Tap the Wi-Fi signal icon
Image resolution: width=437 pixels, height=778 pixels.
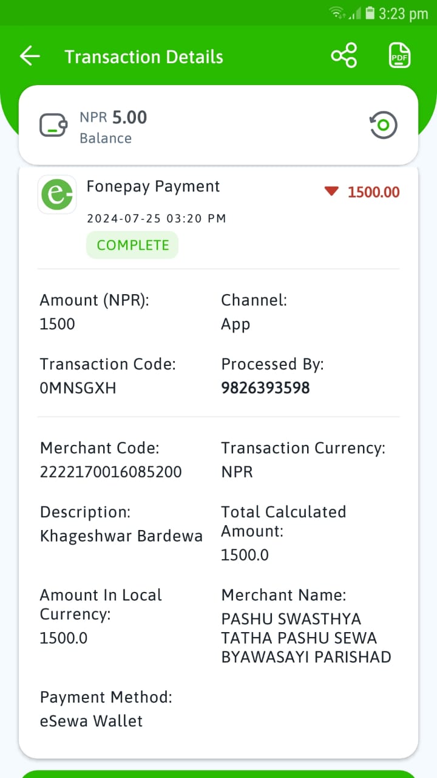click(x=336, y=13)
